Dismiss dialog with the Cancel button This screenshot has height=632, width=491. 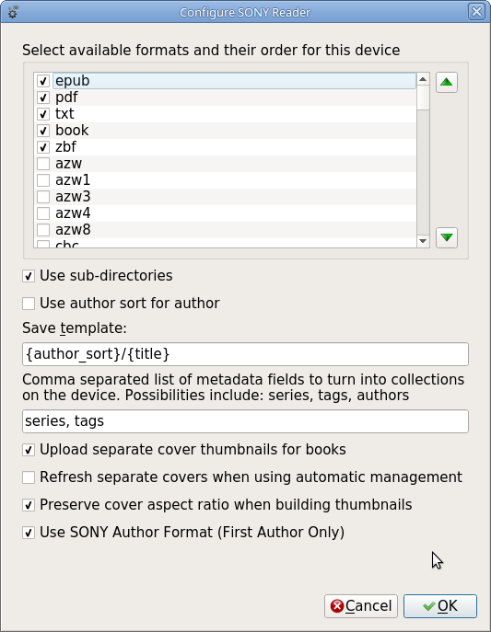click(x=361, y=606)
